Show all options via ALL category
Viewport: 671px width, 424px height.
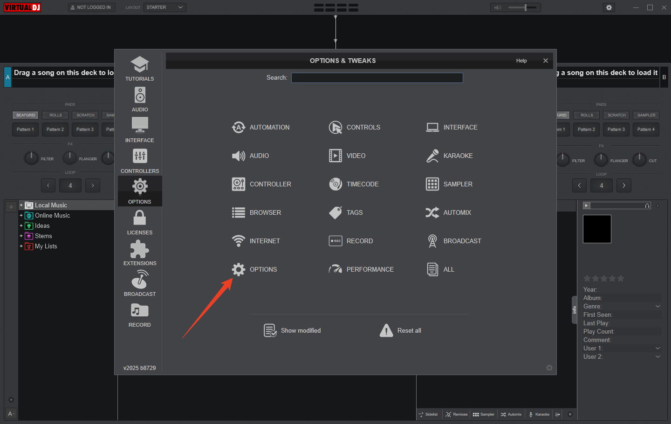coord(440,269)
